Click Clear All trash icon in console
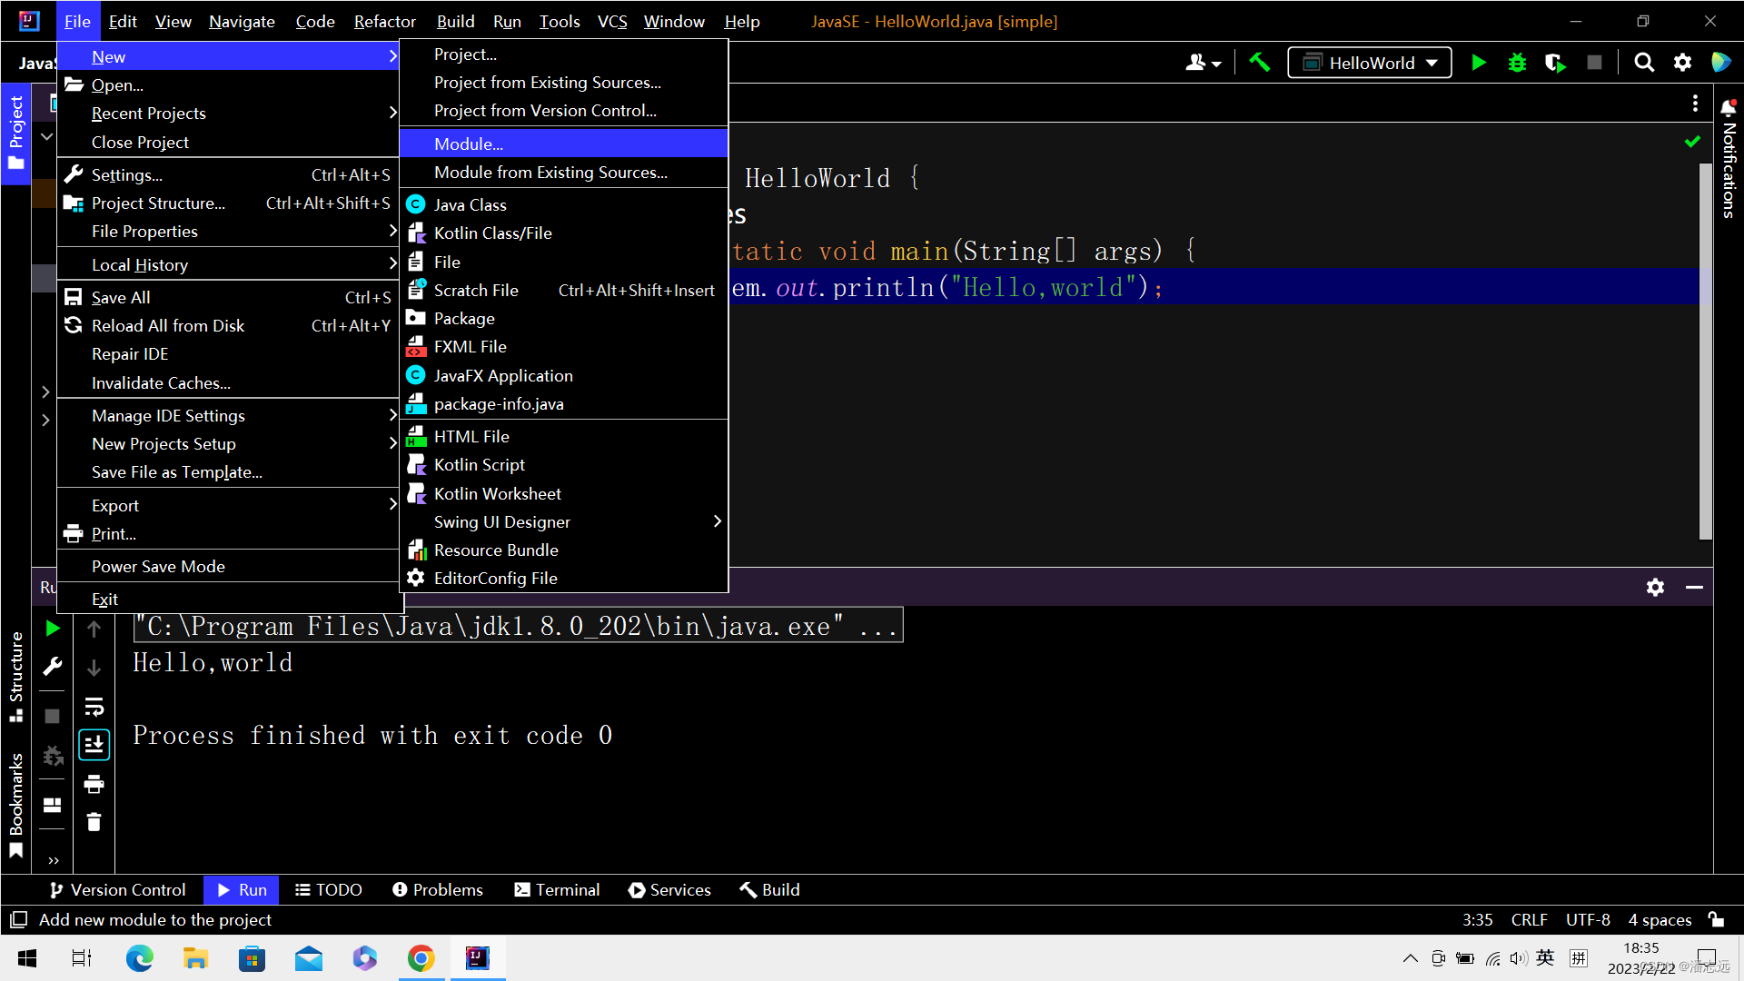 [94, 823]
